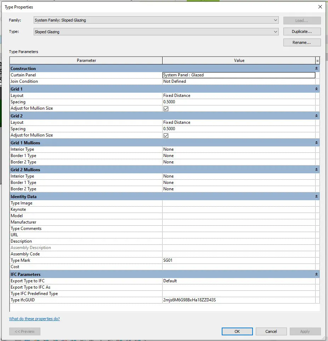Image resolution: width=328 pixels, height=341 pixels.
Task: Click the Description value cell
Action: coord(239,241)
